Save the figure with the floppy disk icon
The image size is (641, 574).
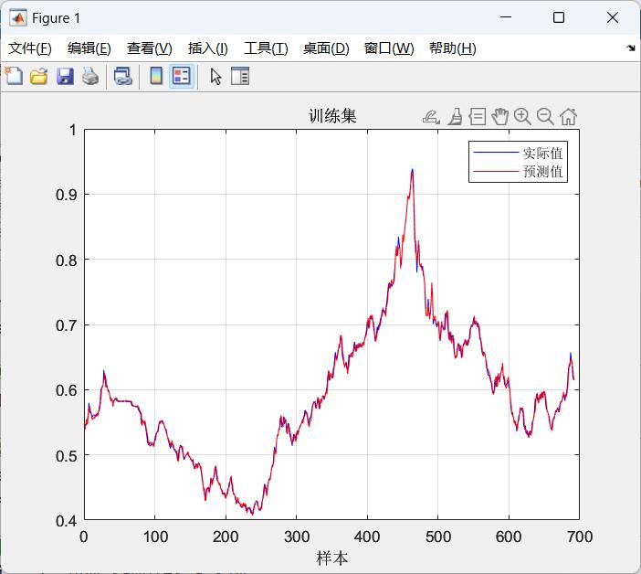point(65,77)
